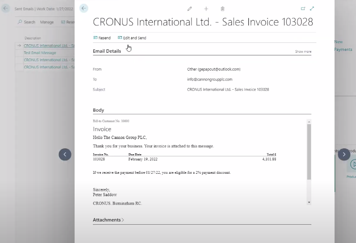Image resolution: width=356 pixels, height=243 pixels.
Task: Click the To field info@cannongroupplc.com
Action: click(x=209, y=80)
